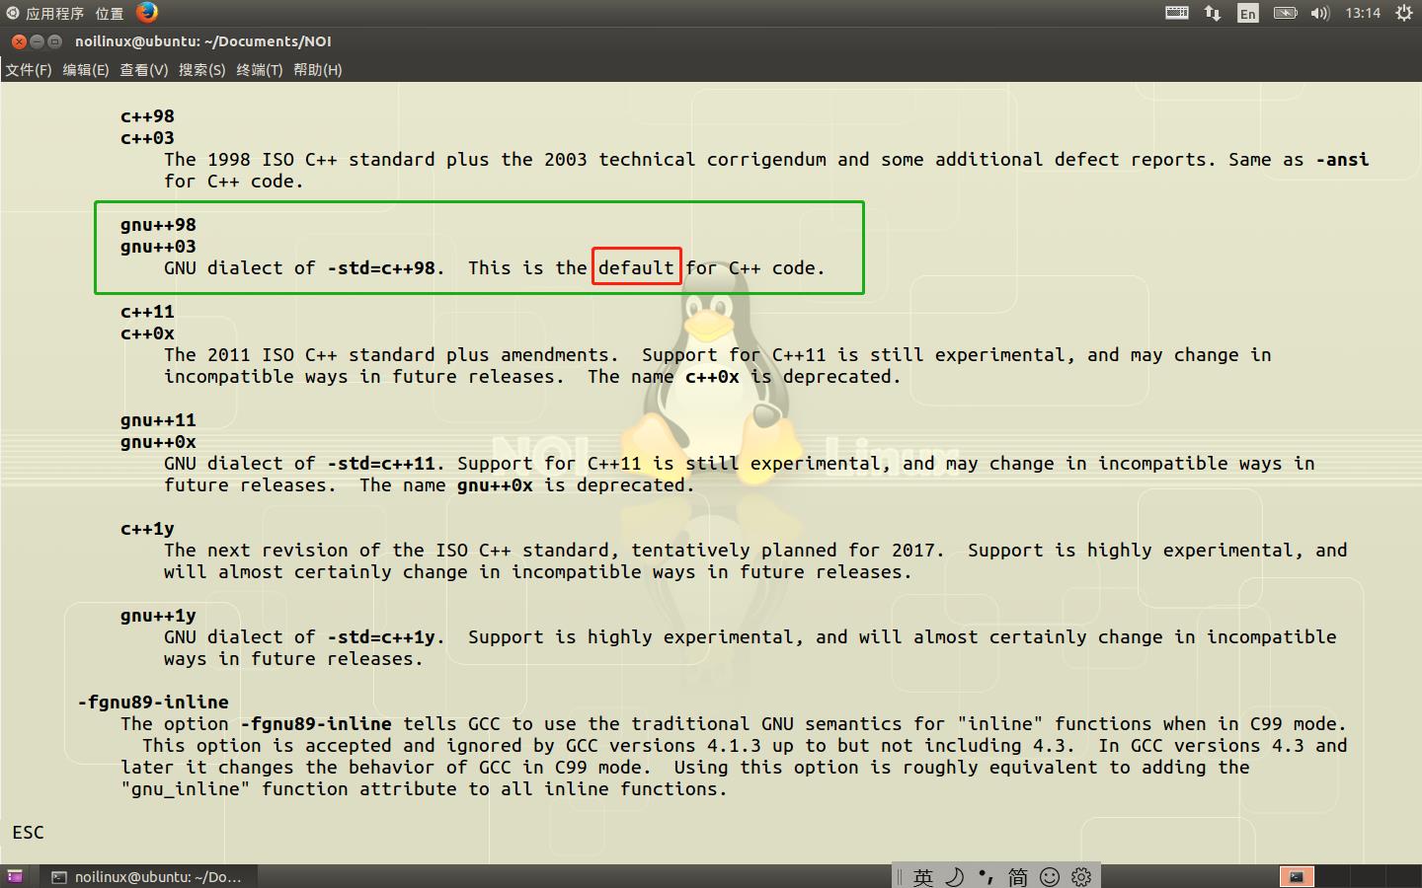This screenshot has height=888, width=1422.
Task: Open the battery status indicator
Action: (x=1285, y=13)
